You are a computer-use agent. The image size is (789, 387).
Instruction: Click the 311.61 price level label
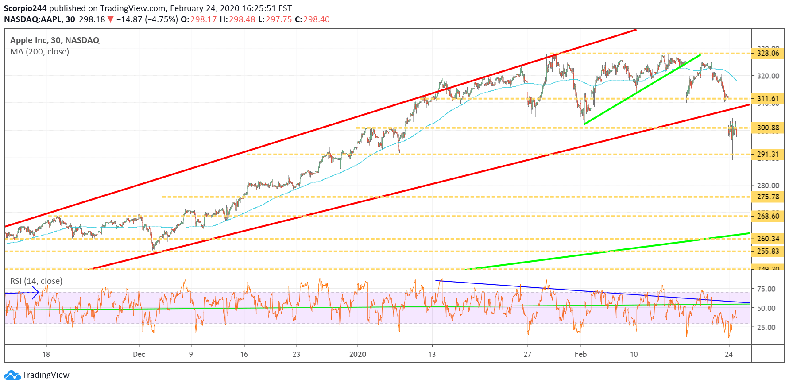[x=768, y=99]
